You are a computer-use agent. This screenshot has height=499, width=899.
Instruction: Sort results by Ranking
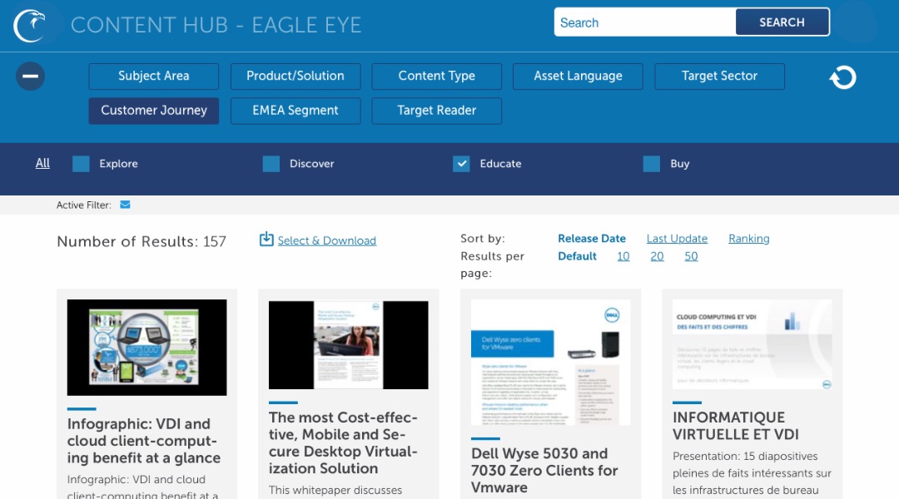(x=749, y=239)
